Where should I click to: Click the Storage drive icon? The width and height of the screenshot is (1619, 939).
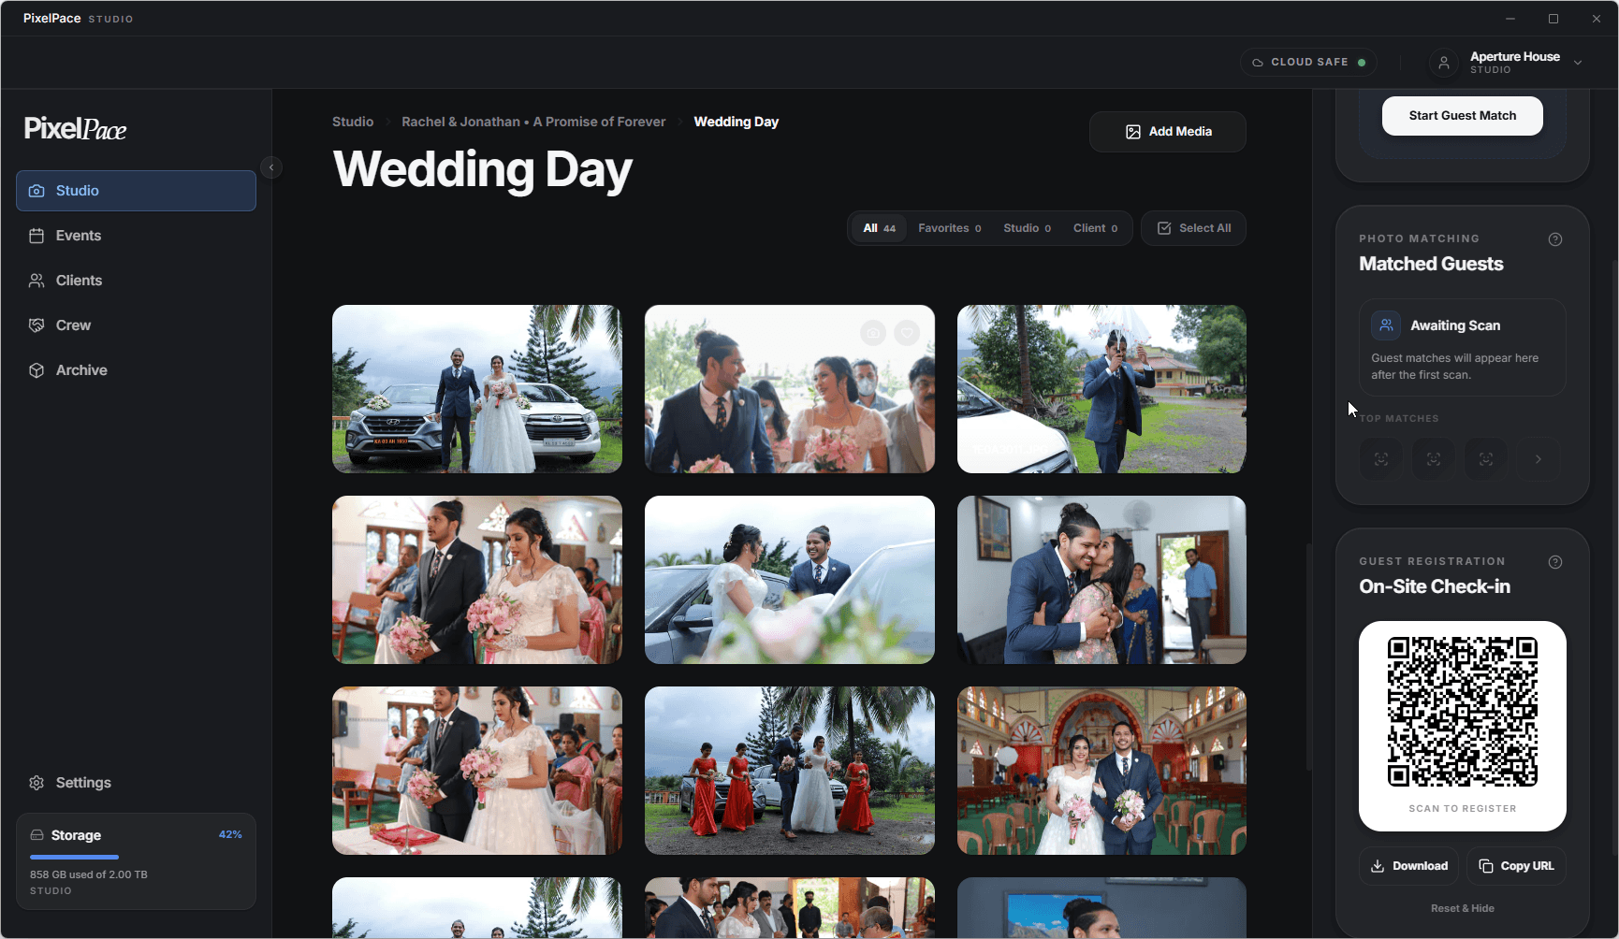click(x=37, y=835)
